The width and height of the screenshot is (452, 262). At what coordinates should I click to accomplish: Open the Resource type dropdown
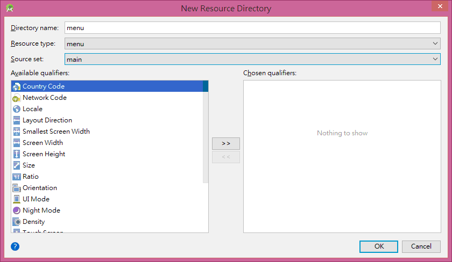point(252,43)
